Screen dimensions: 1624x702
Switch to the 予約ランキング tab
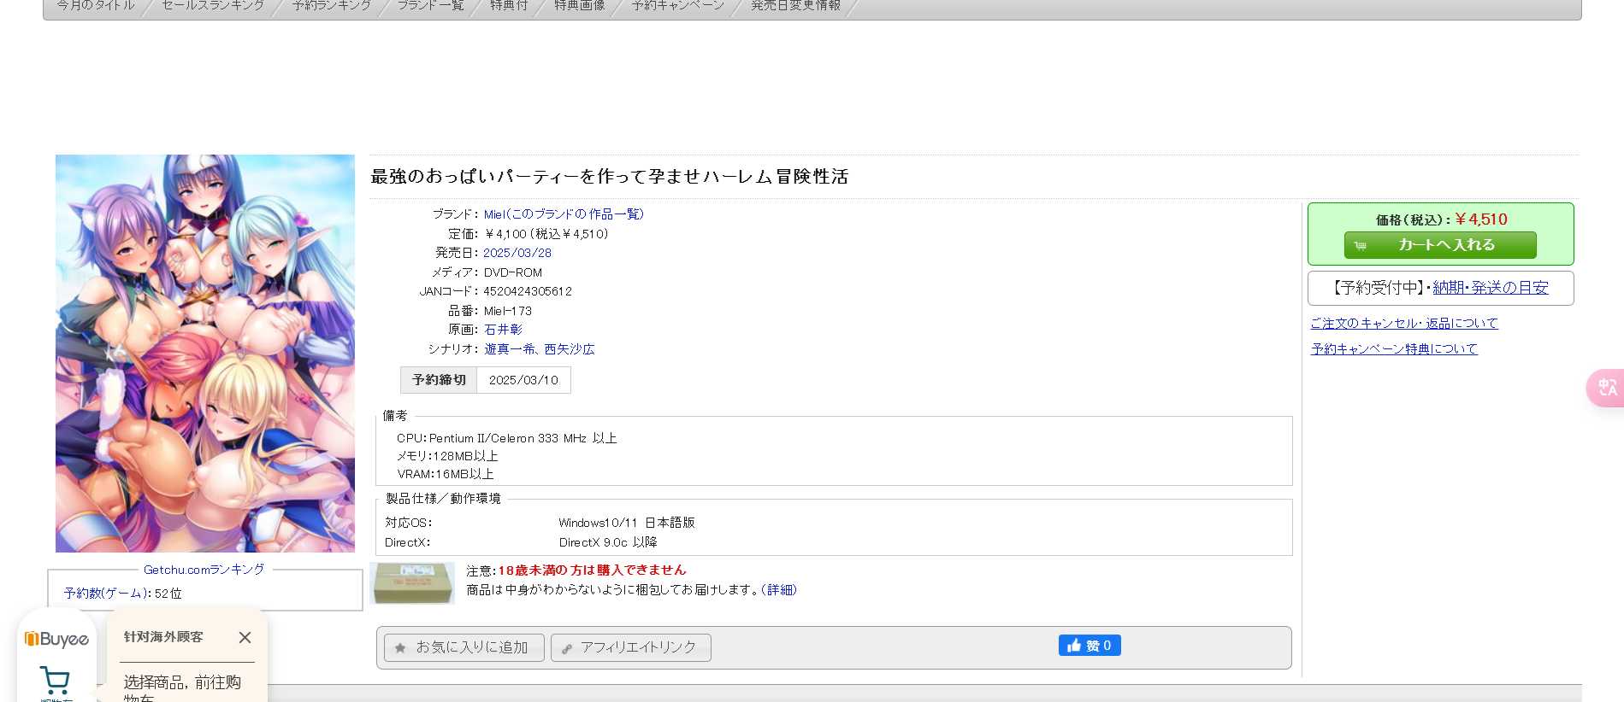[331, 6]
